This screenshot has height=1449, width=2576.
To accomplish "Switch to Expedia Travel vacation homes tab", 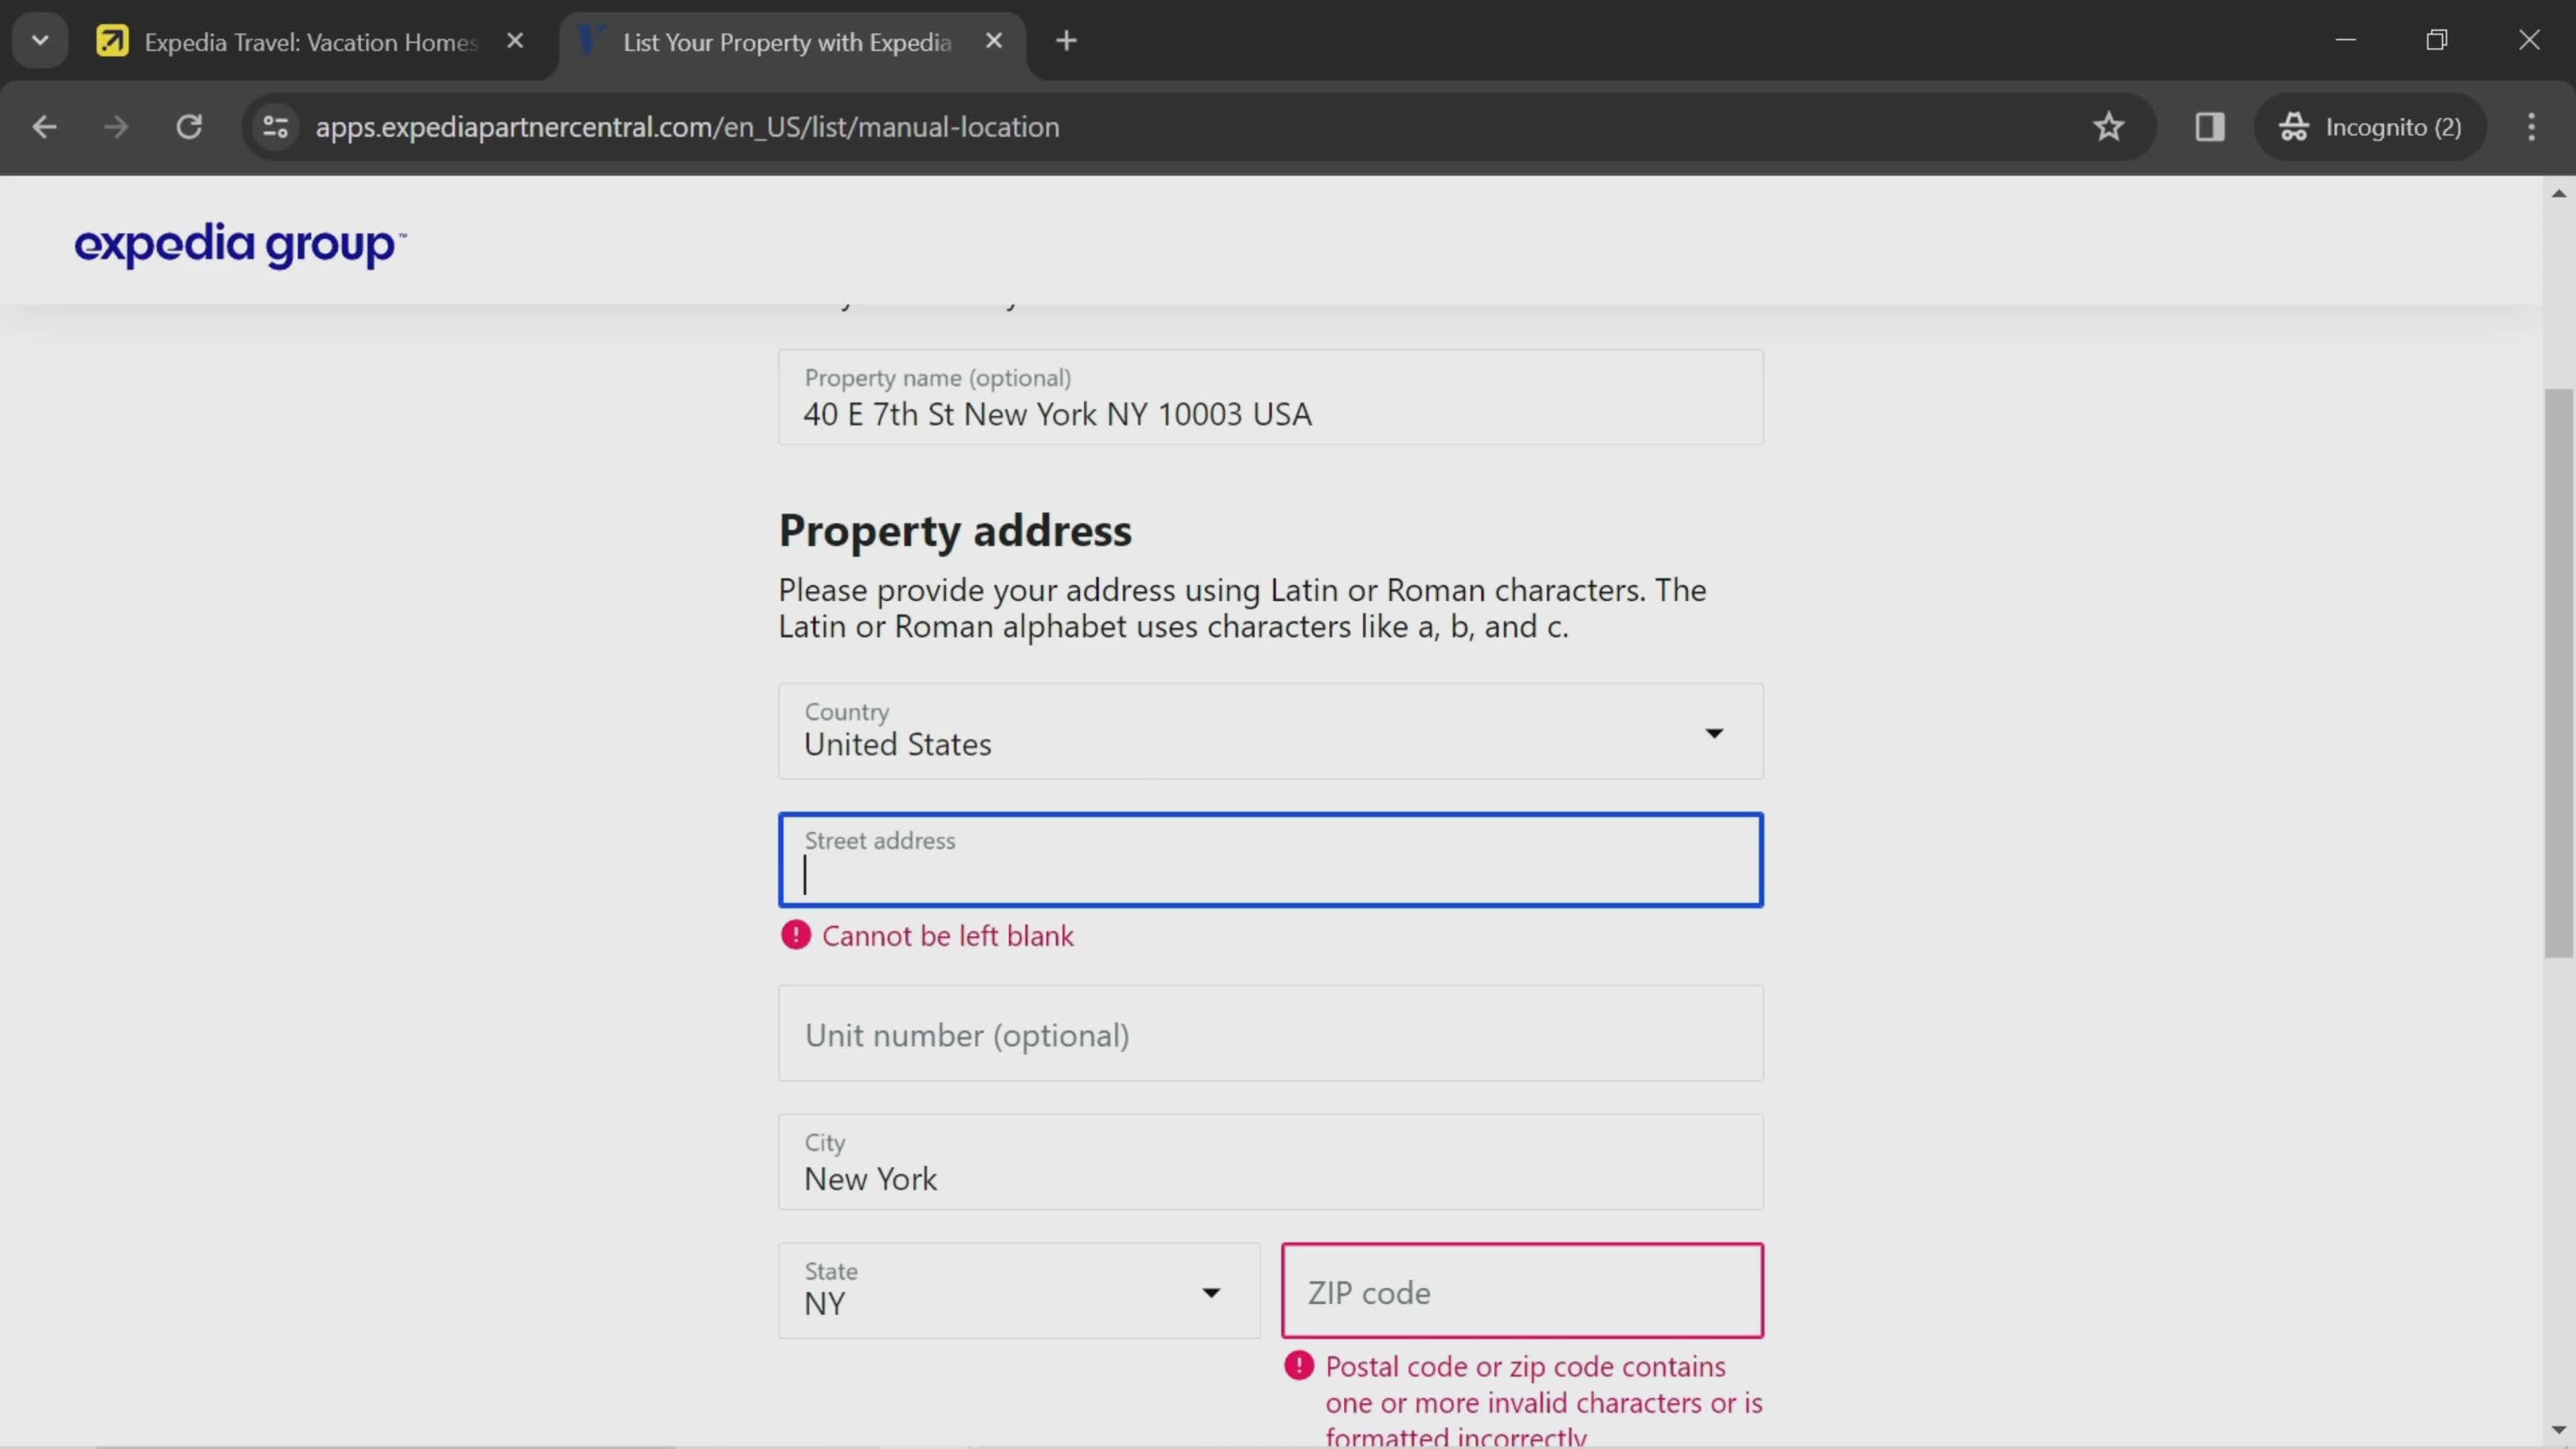I will click(x=310, y=41).
